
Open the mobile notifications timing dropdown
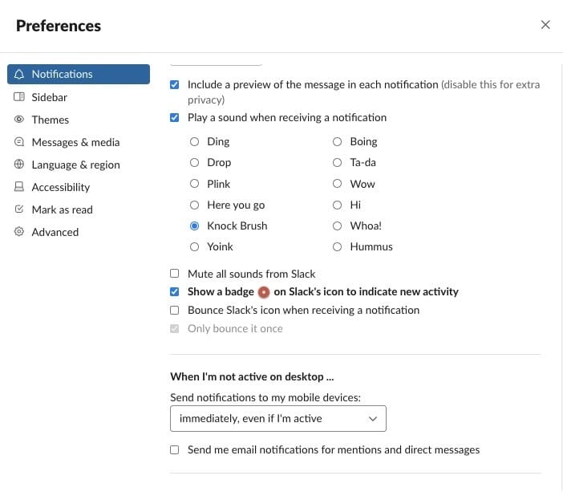(277, 418)
